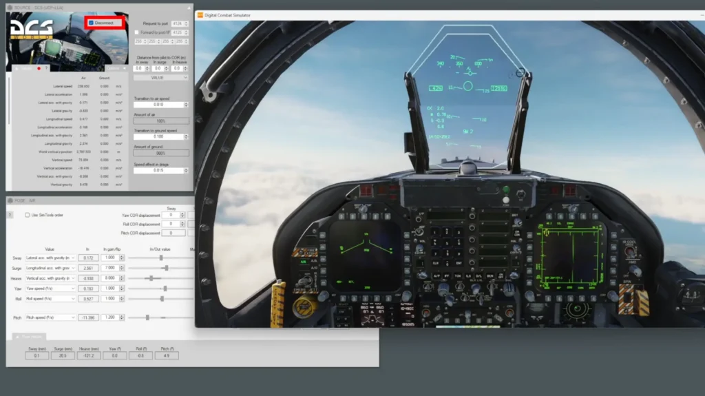Click the first 255 IP address field
Screen dimensions: 705x396
tap(140, 41)
